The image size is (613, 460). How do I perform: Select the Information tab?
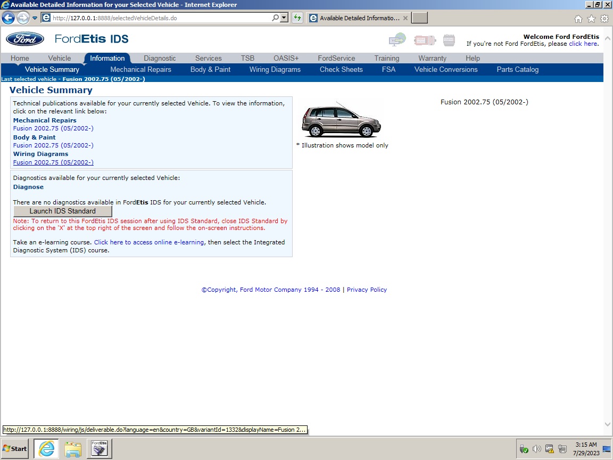pyautogui.click(x=107, y=58)
